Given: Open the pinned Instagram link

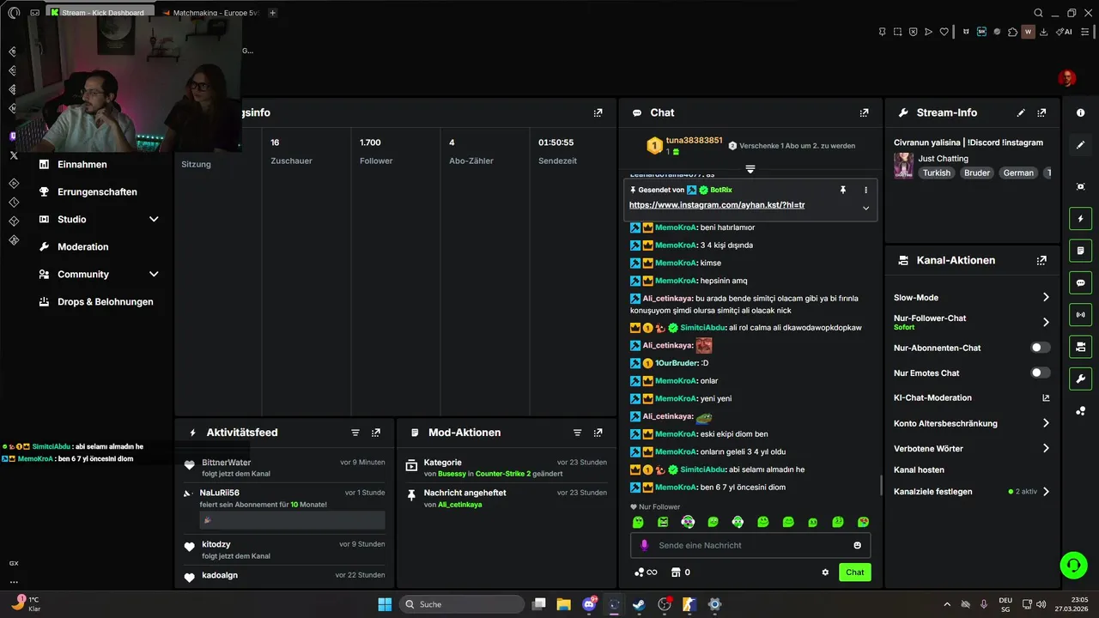Looking at the screenshot, I should [x=717, y=205].
